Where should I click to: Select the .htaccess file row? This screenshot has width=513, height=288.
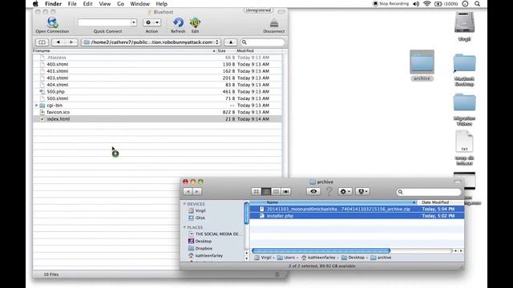[x=157, y=58]
